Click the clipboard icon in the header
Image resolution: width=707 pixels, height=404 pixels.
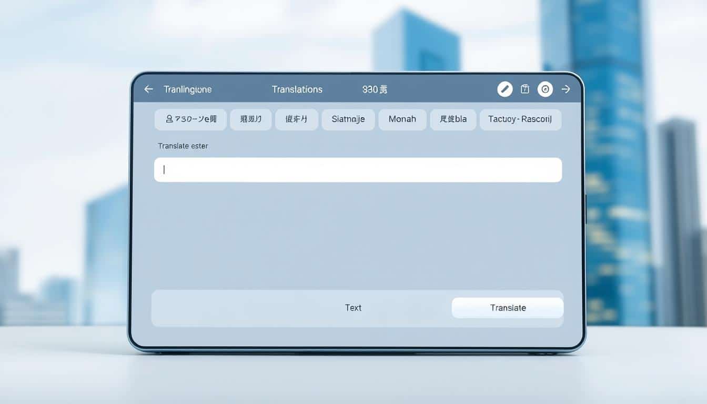pos(524,89)
